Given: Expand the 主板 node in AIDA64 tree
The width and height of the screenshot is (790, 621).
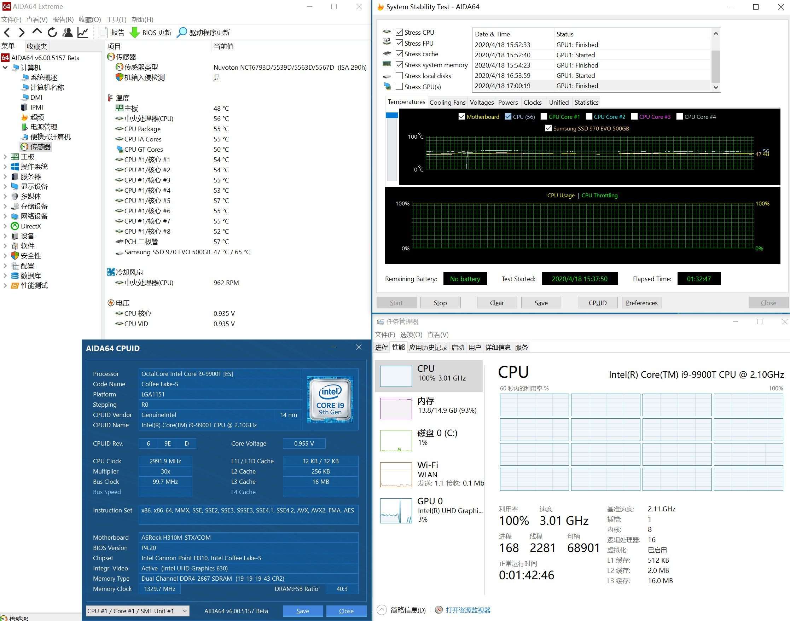Looking at the screenshot, I should pyautogui.click(x=5, y=156).
